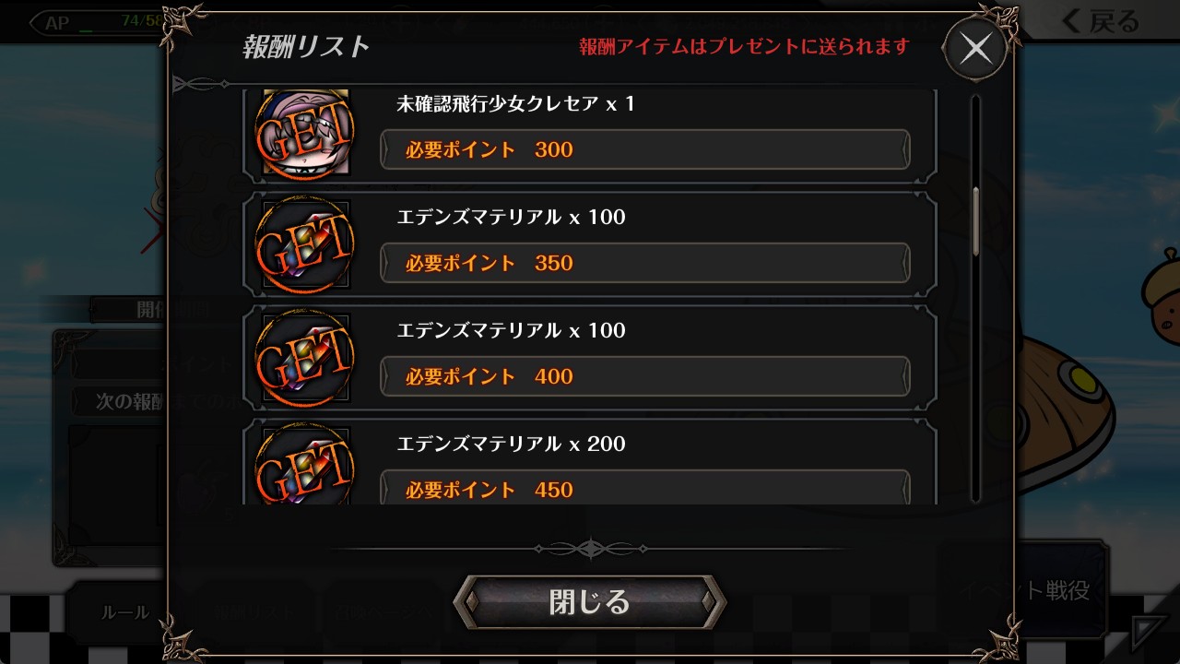Click the 報酬リスト dialog title
The image size is (1180, 664).
(x=306, y=46)
